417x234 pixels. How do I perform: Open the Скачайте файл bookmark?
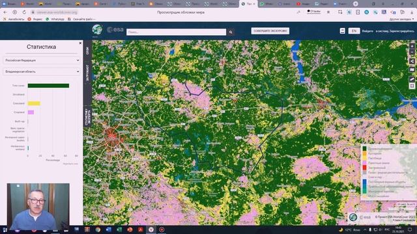(x=81, y=19)
